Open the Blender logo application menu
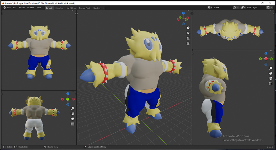The height and width of the screenshot is (150, 276). pyautogui.click(x=4, y=8)
